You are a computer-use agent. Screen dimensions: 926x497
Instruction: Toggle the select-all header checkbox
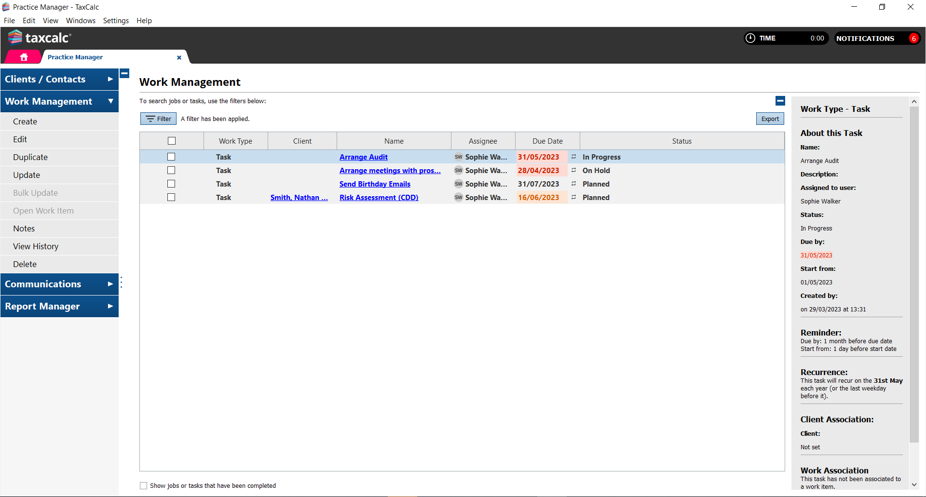[172, 141]
